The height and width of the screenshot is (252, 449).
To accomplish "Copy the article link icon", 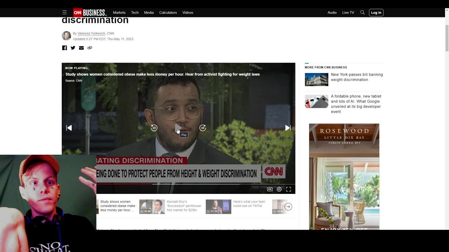I will coord(90,48).
